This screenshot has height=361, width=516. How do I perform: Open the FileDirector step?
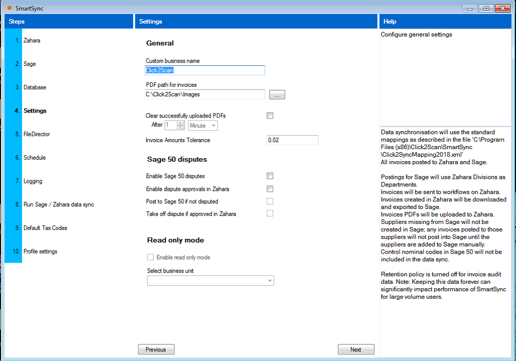(37, 134)
